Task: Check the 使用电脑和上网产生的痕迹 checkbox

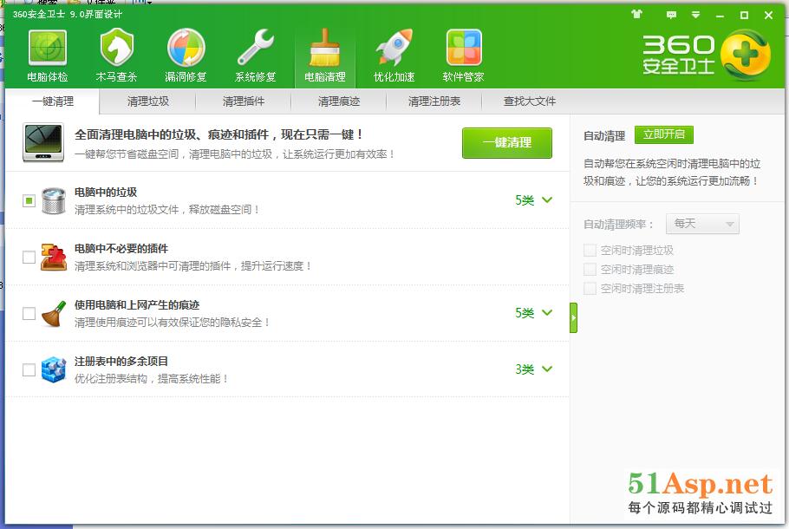Action: 29,314
